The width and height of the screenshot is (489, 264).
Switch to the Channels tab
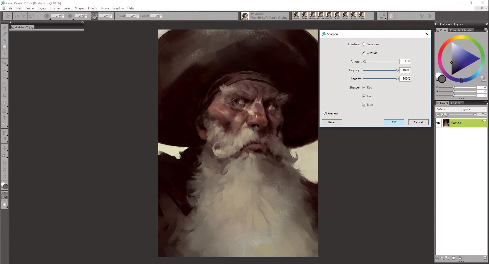(x=456, y=103)
